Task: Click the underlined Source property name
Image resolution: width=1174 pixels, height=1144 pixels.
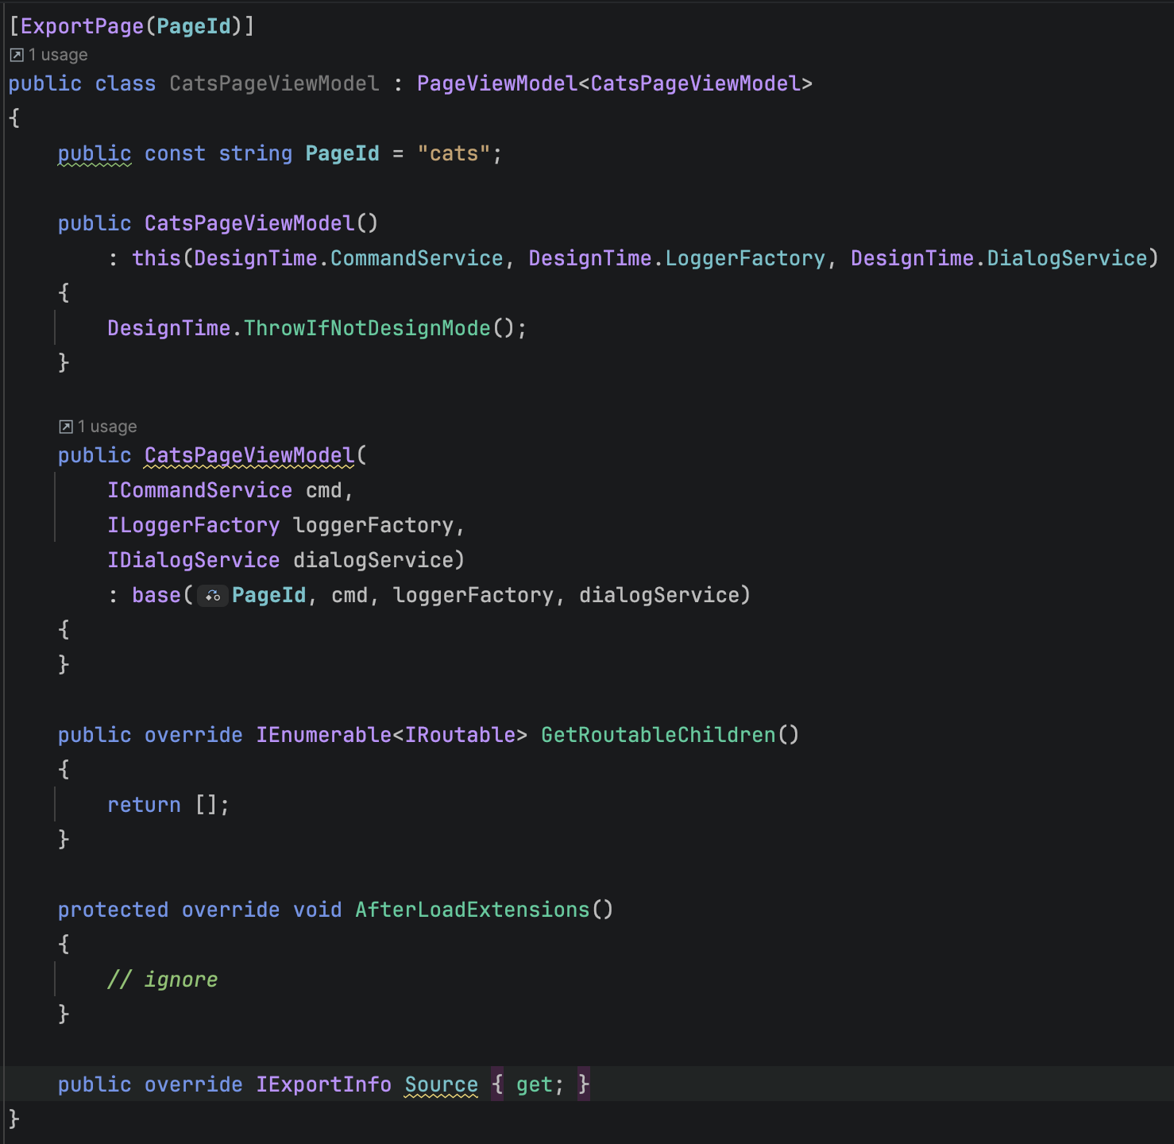Action: click(441, 1084)
